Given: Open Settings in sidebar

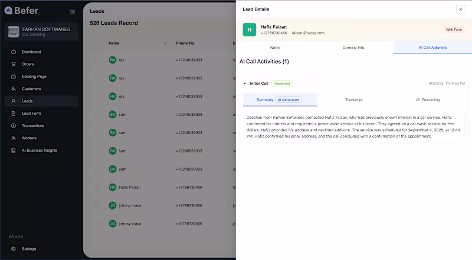Looking at the screenshot, I should tap(42, 249).
